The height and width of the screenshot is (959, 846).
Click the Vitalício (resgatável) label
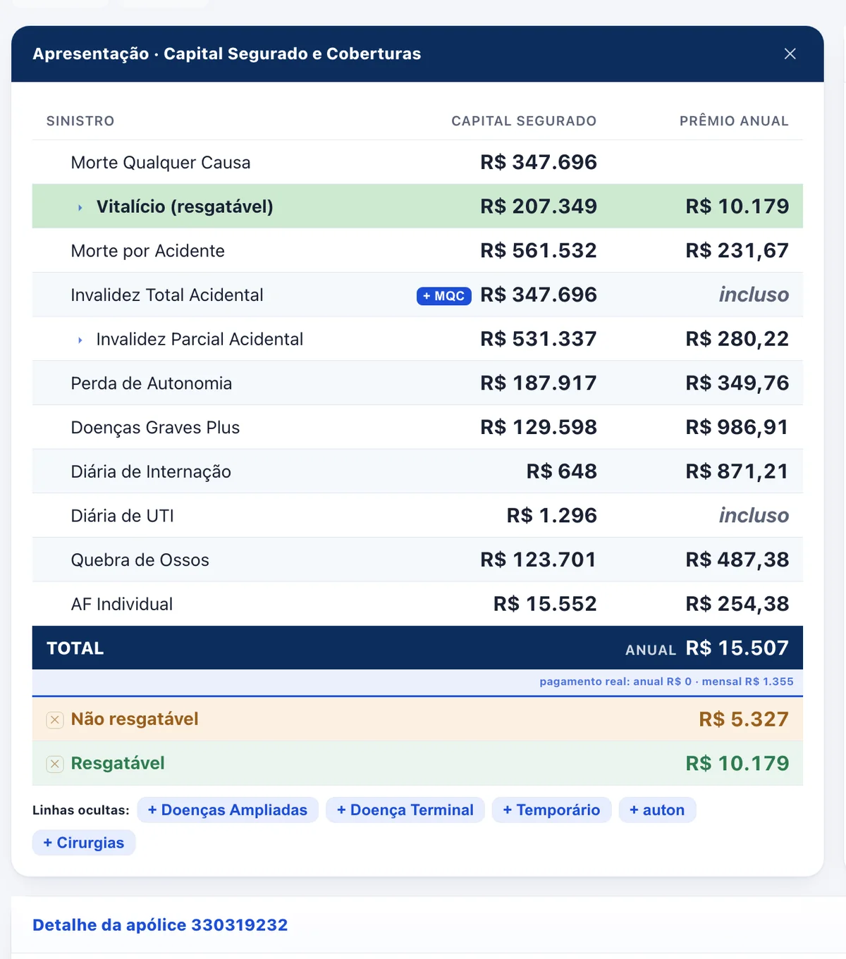tap(185, 206)
